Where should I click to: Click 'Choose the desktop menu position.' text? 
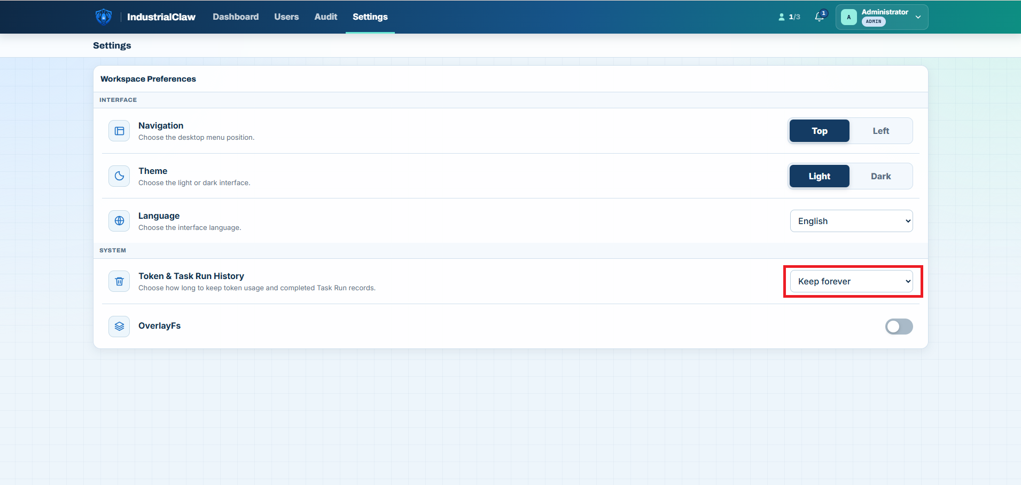pos(196,138)
